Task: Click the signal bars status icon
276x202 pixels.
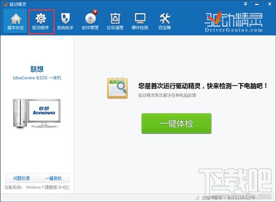Action: pos(197,198)
